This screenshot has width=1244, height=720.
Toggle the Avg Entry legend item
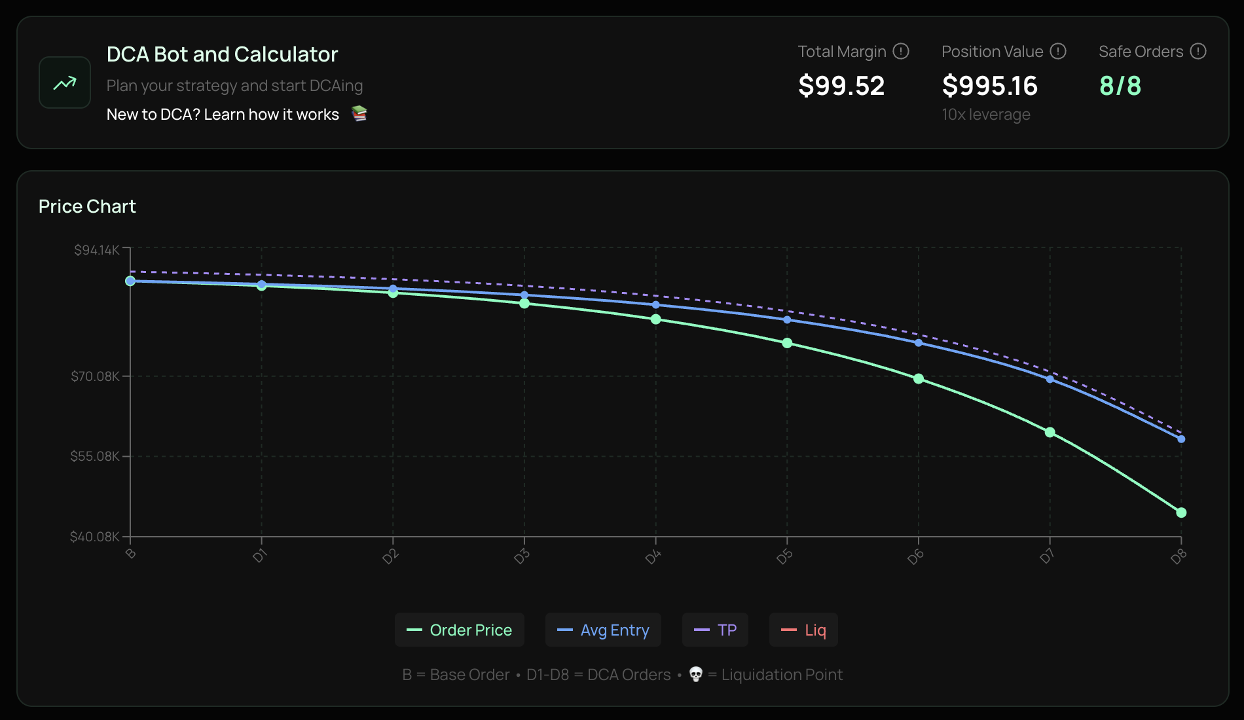pyautogui.click(x=603, y=630)
